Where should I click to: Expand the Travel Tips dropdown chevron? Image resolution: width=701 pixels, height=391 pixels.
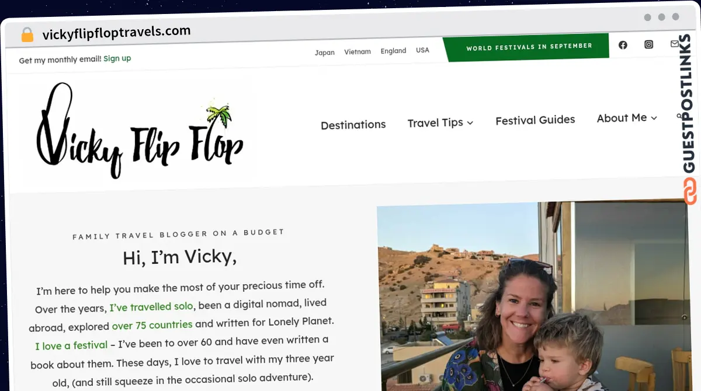coord(470,123)
